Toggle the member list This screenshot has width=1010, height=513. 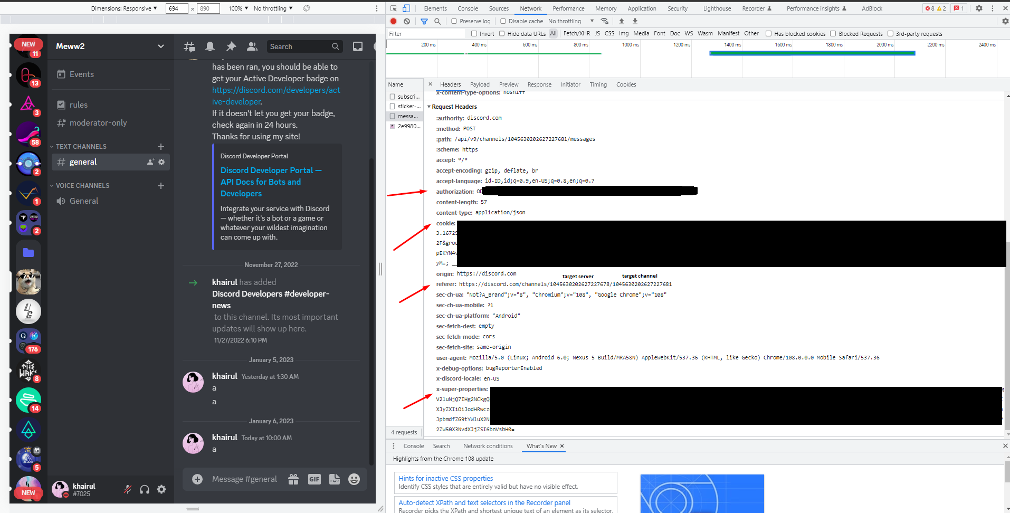coord(252,46)
